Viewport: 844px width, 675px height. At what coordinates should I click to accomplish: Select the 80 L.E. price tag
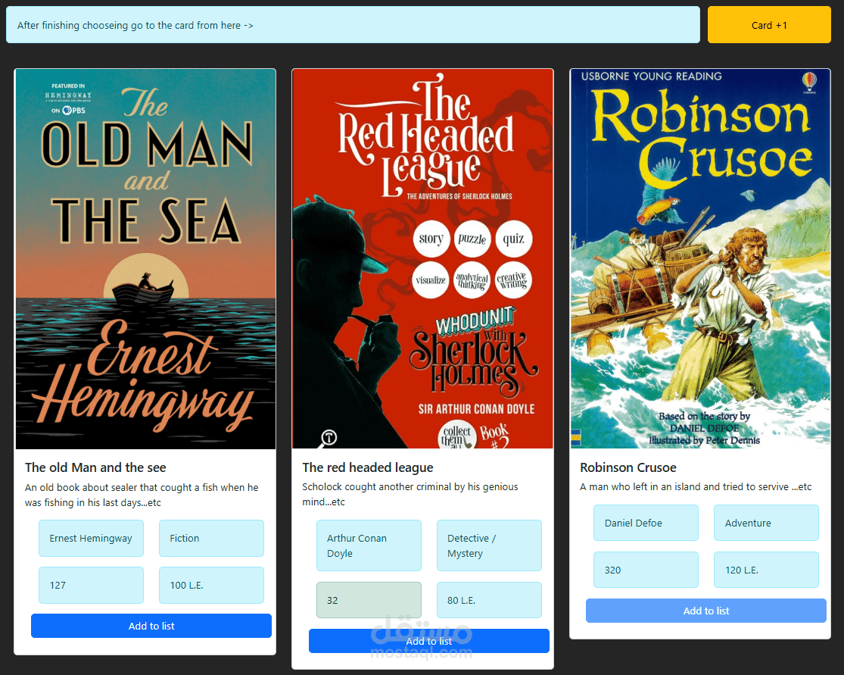pyautogui.click(x=489, y=600)
